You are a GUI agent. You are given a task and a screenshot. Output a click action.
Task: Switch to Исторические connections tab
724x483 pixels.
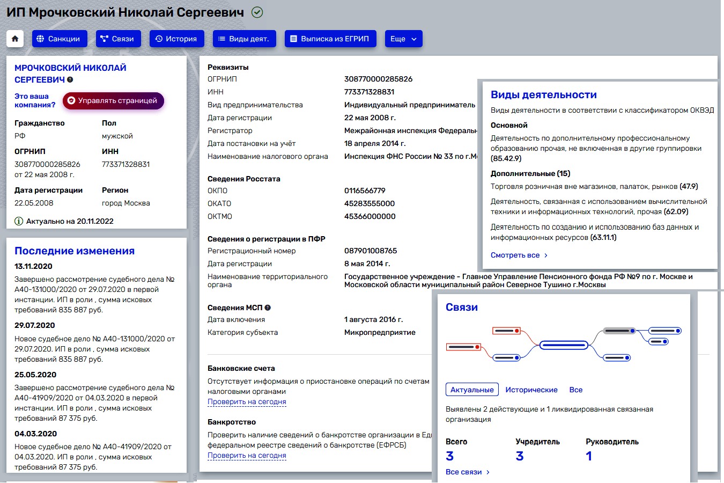coord(531,390)
